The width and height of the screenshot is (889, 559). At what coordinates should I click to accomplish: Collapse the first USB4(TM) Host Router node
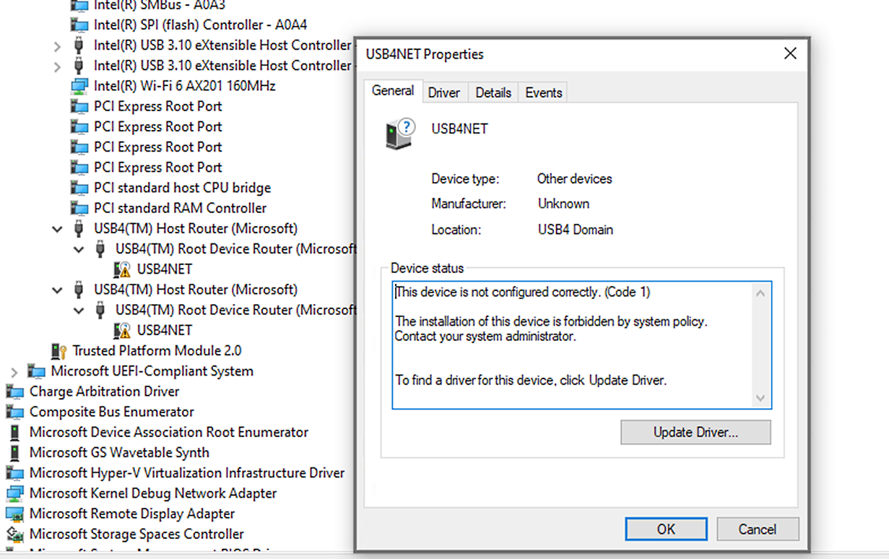point(58,229)
